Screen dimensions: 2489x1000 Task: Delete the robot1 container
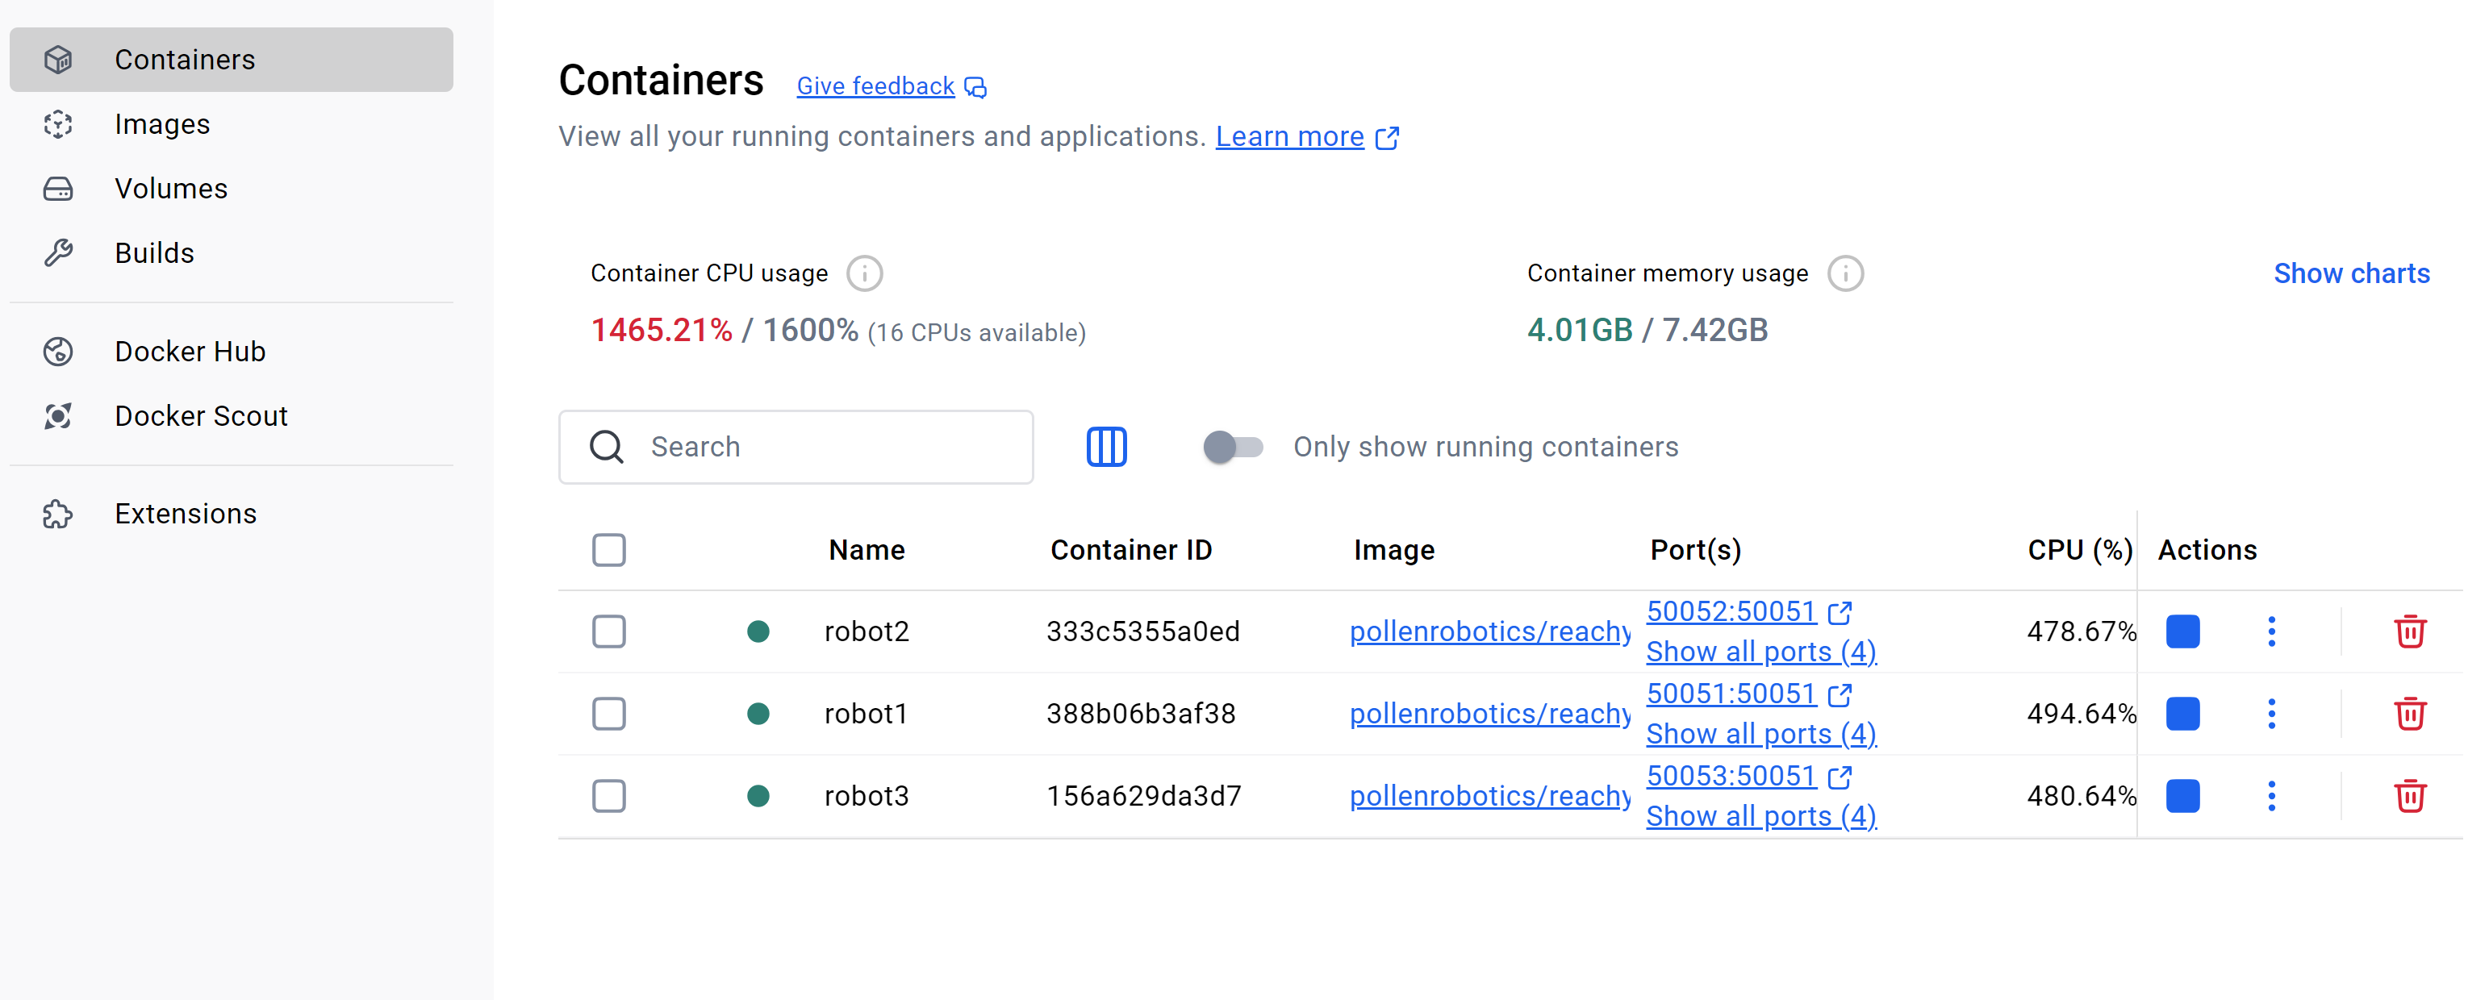pyautogui.click(x=2409, y=713)
